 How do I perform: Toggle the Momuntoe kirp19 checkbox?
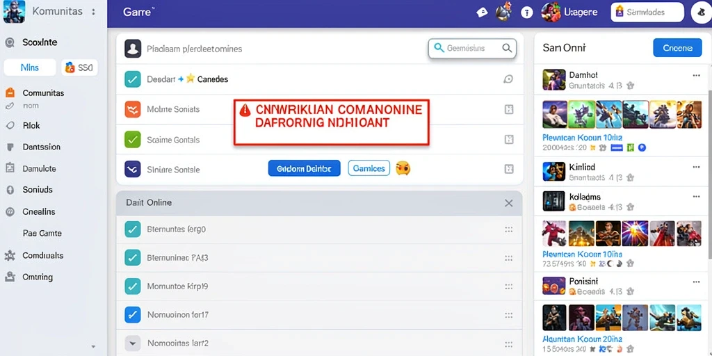pos(133,286)
